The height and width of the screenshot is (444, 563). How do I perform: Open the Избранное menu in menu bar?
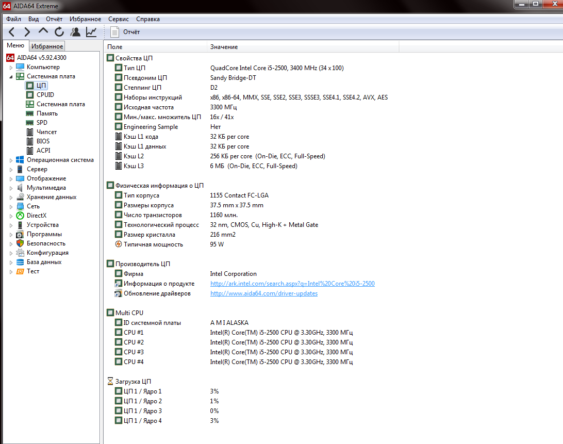[85, 19]
